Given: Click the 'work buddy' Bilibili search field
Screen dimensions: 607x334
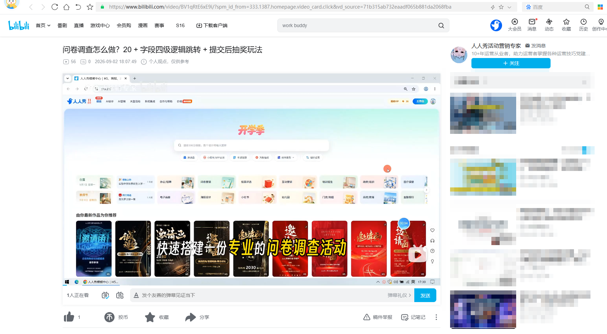Looking at the screenshot, I should 356,25.
